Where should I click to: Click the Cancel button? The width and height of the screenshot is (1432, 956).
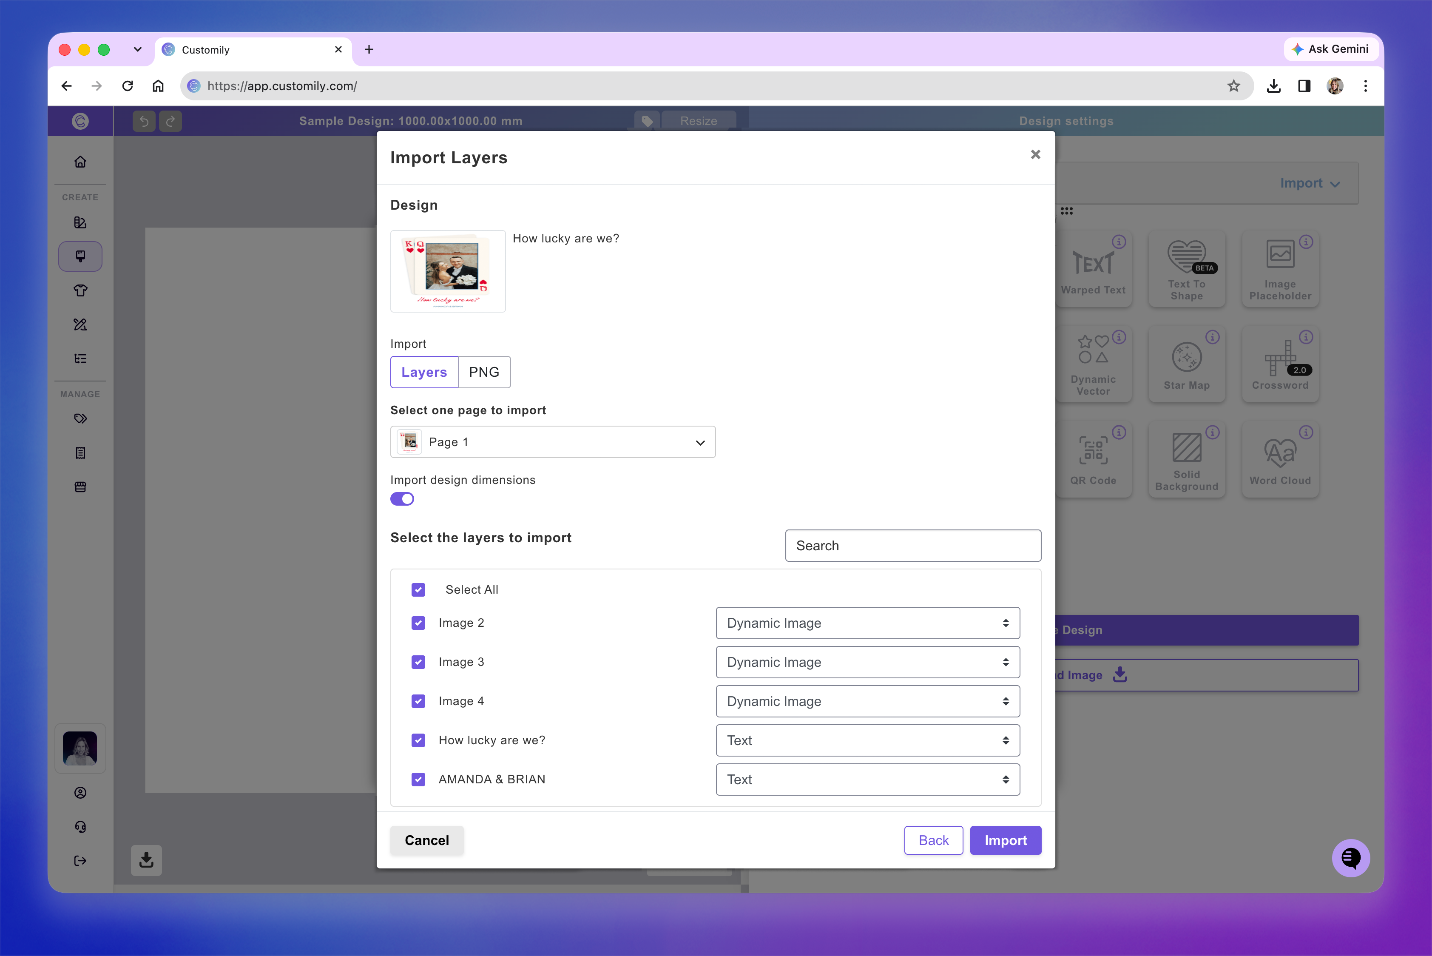[427, 840]
